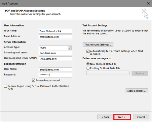Screen dimensions: 152x122
Task: Click the Your Name input field
Action: (56, 31)
